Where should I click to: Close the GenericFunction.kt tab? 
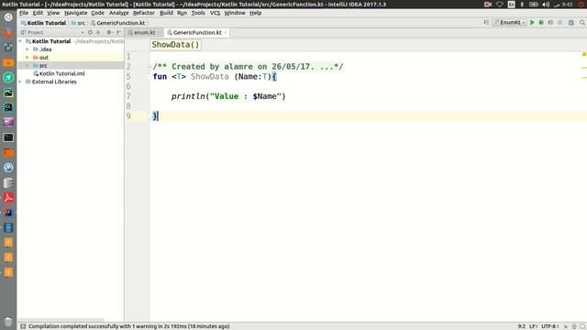226,33
